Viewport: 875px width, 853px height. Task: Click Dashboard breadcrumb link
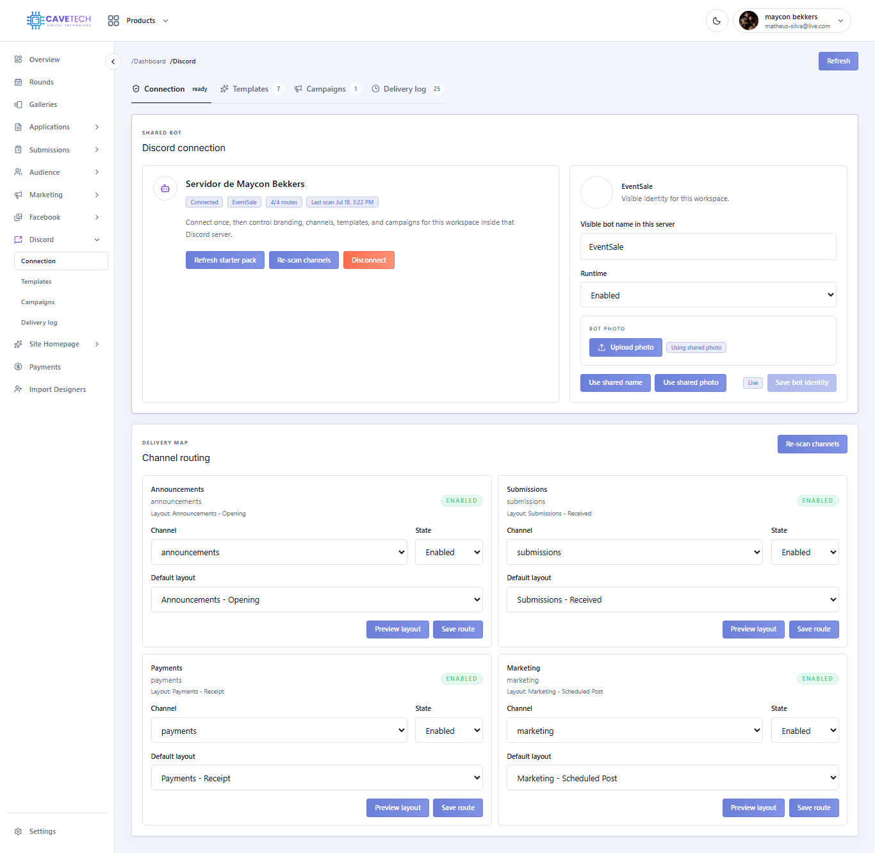tap(149, 61)
